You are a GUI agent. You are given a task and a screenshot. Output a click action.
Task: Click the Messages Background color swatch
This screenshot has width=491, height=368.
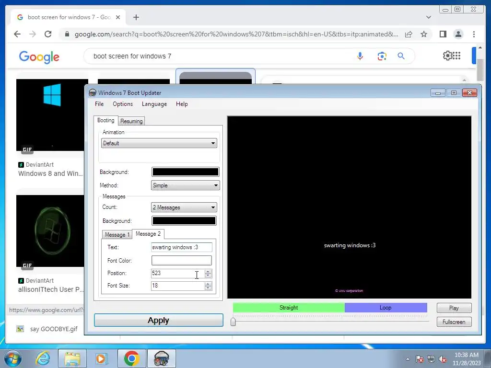(x=184, y=220)
